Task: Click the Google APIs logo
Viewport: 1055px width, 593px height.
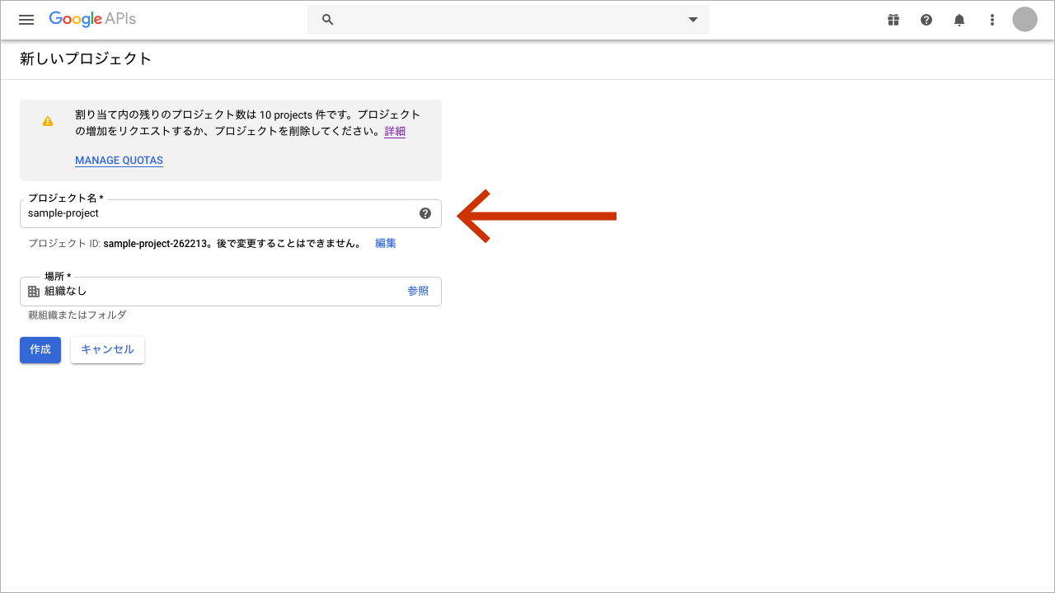Action: [92, 19]
